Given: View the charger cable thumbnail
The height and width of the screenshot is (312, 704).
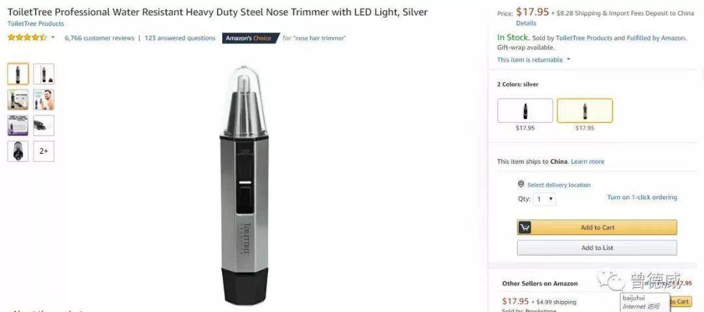Looking at the screenshot, I should point(44,125).
